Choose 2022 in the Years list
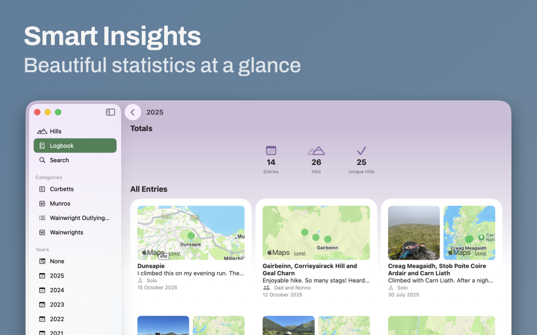The width and height of the screenshot is (537, 335). pos(57,319)
